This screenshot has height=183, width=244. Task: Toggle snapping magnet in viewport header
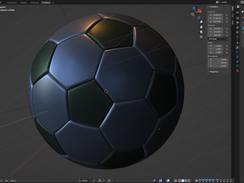point(100,180)
